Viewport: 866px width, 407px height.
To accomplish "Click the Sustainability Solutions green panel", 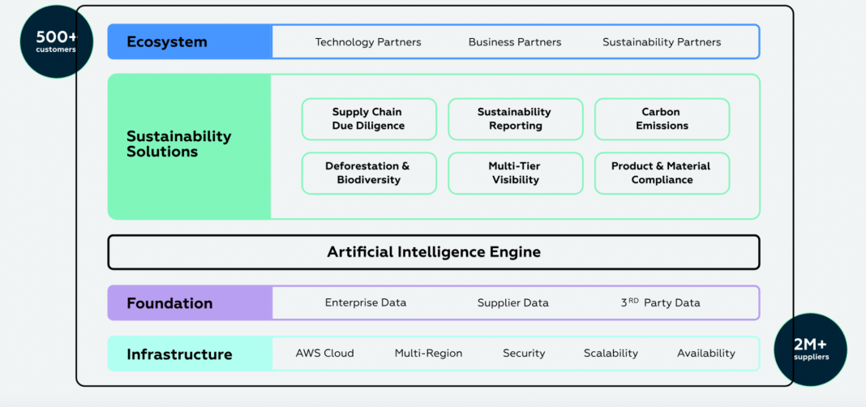I will coord(179,144).
